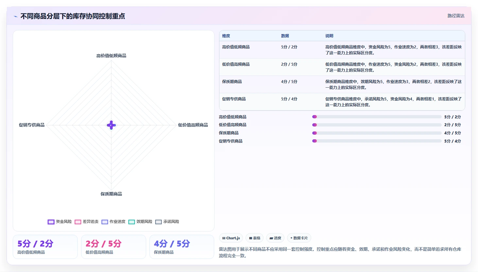The width and height of the screenshot is (478, 272).
Task: Select the 维度 column header
Action: [226, 36]
